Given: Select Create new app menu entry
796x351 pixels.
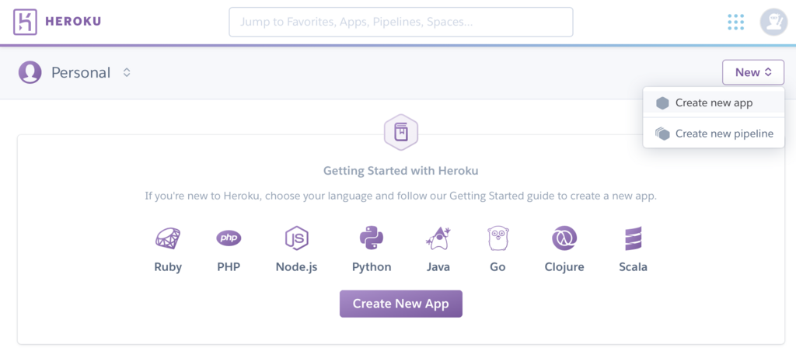Looking at the screenshot, I should 714,103.
